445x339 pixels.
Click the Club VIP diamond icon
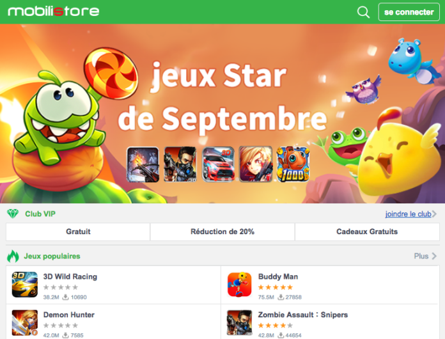[x=13, y=214]
